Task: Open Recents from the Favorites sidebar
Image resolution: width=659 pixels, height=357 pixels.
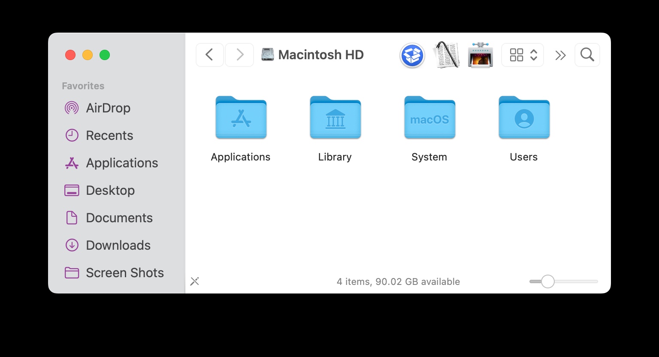Action: 109,135
